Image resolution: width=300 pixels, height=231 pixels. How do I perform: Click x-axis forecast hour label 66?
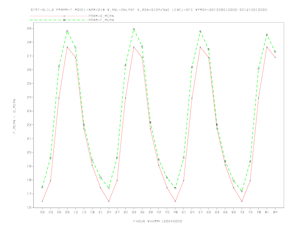[x=225, y=212]
